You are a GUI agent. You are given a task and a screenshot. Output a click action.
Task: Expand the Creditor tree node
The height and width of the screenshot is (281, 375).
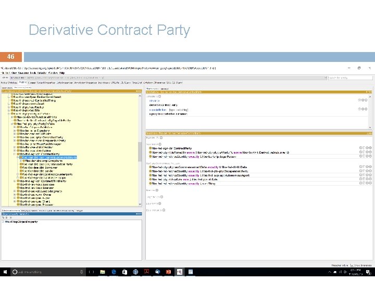click(15, 148)
